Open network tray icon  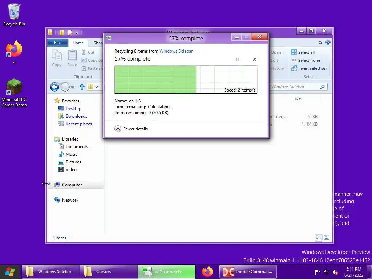click(x=327, y=272)
